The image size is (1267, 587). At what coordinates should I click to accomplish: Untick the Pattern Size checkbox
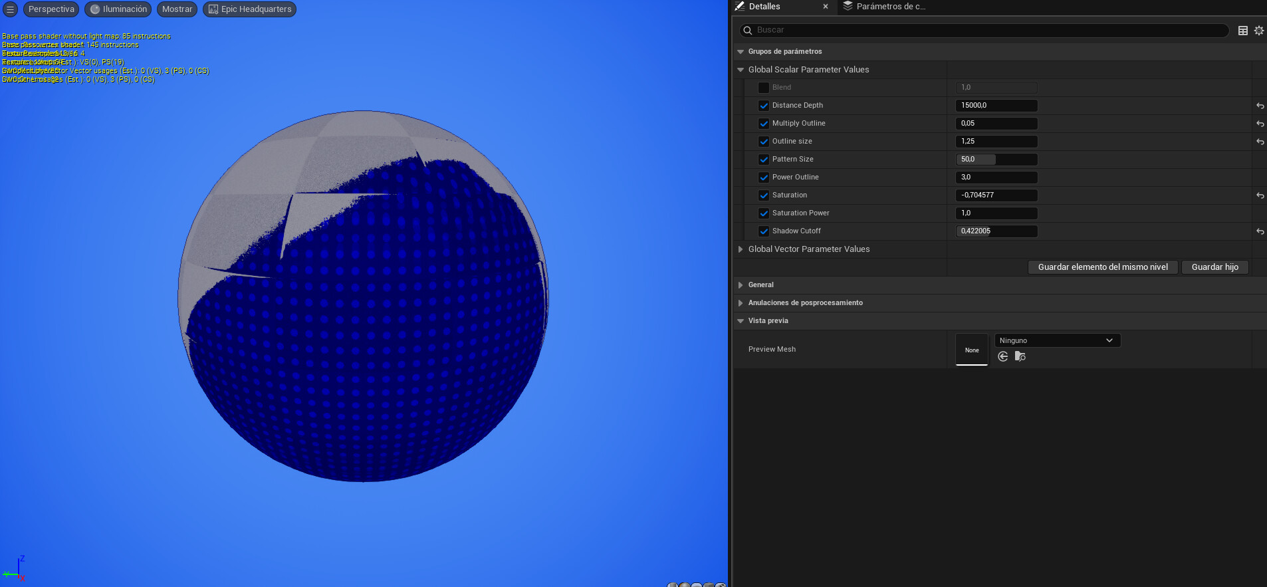(x=764, y=160)
